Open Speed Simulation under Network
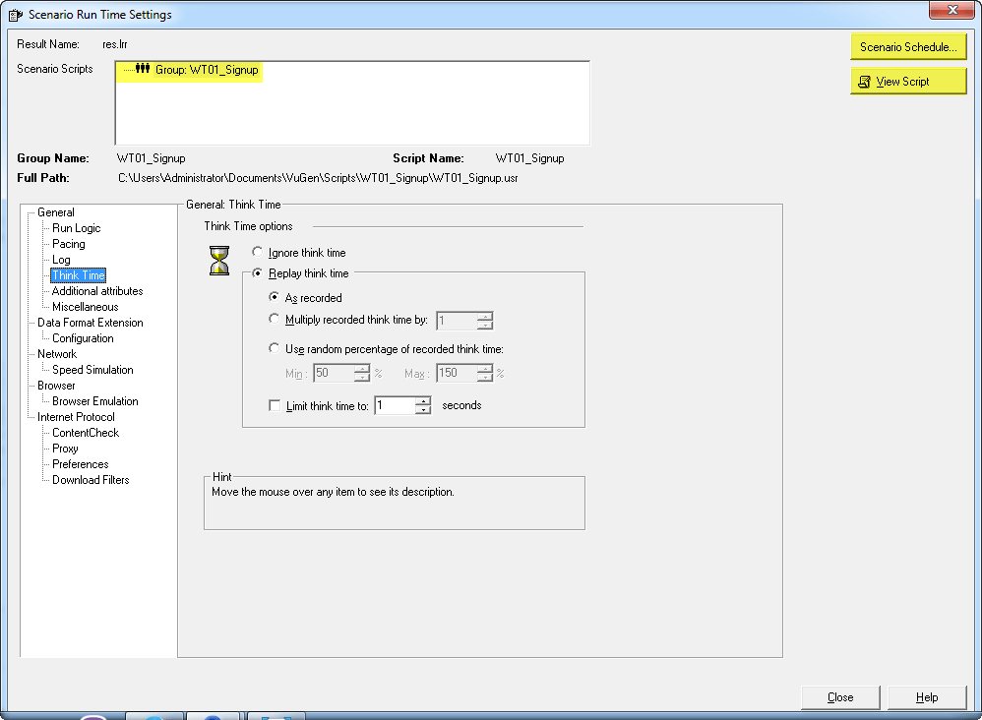Screen dimensions: 982x720 point(92,370)
